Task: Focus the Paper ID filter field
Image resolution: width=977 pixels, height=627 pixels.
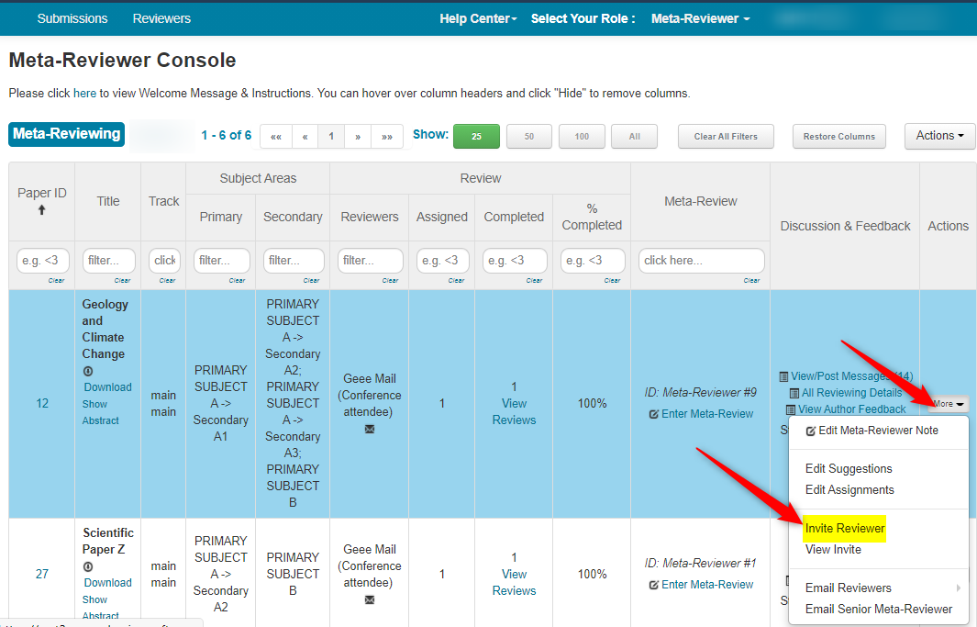Action: click(x=43, y=261)
